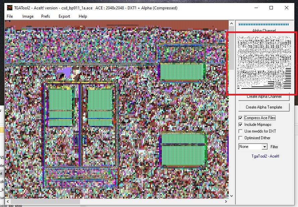The height and width of the screenshot is (207, 298).
Task: Minimize the TGATool2 window
Action: click(x=256, y=8)
